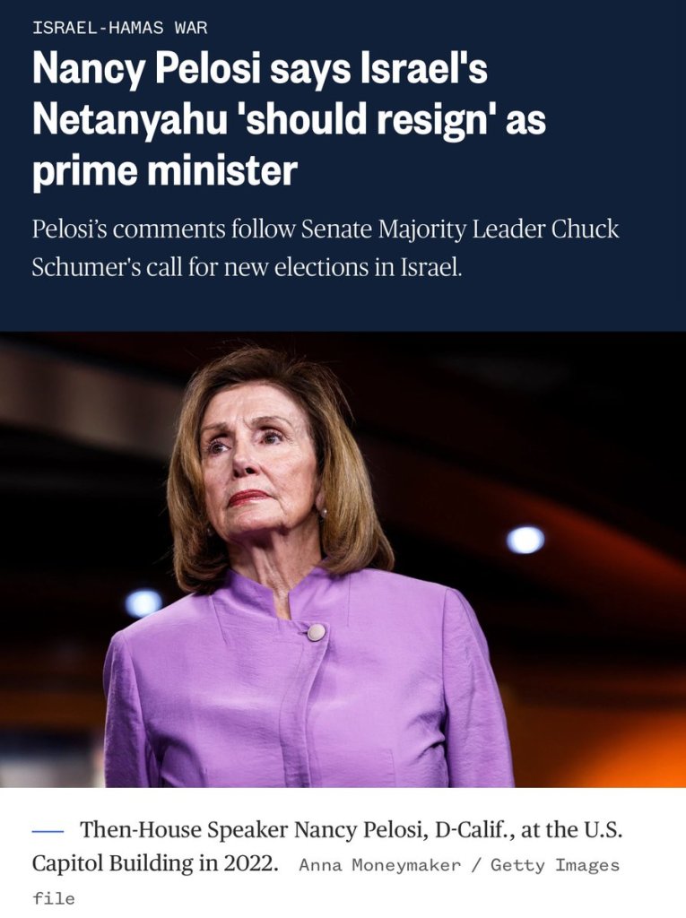The height and width of the screenshot is (918, 686).
Task: Click the Getty Images credit text
Action: (555, 865)
